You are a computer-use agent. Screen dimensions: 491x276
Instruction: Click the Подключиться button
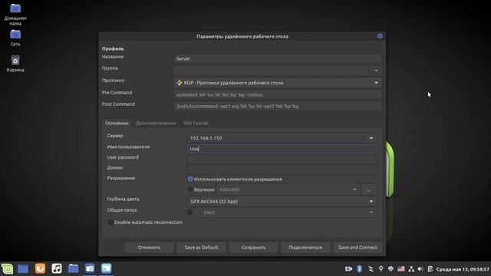point(305,247)
